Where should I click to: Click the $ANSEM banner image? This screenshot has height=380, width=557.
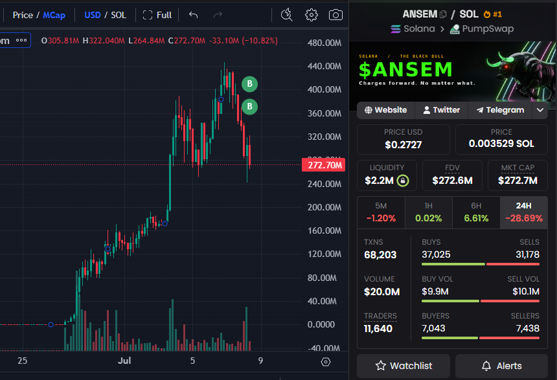[453, 71]
